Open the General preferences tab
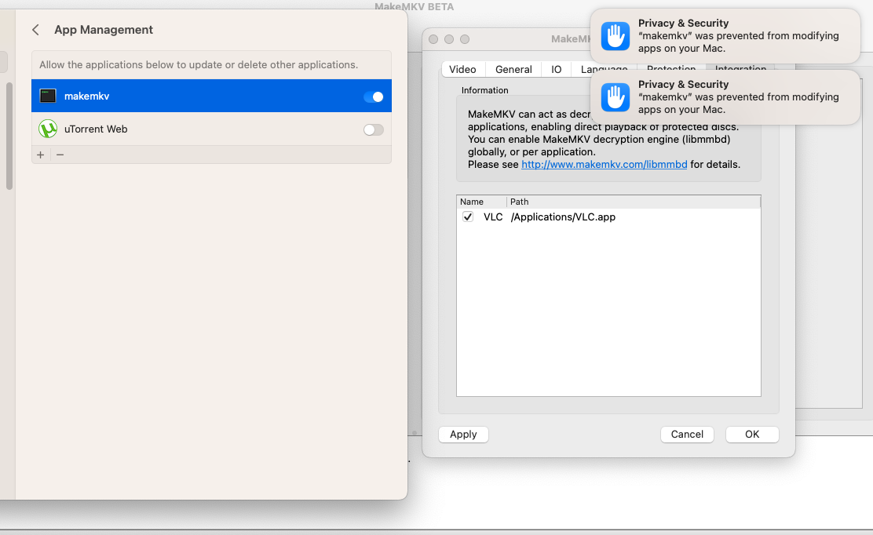 pyautogui.click(x=513, y=70)
